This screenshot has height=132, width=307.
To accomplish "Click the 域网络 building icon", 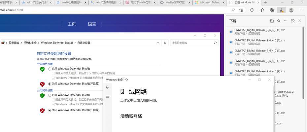I will [122, 91].
